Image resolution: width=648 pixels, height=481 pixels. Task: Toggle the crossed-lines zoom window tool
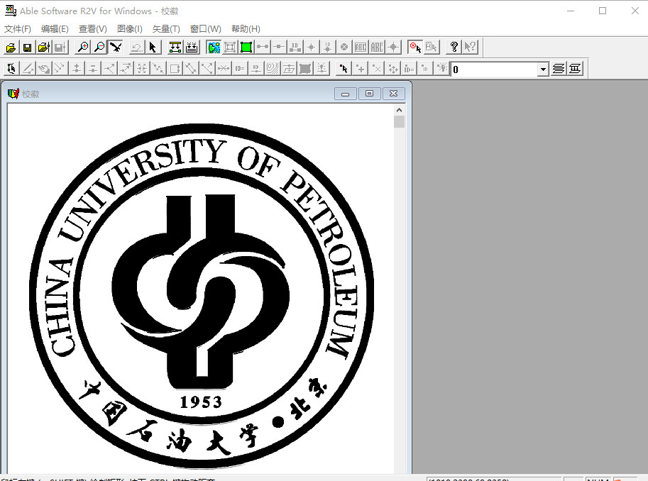click(x=116, y=48)
